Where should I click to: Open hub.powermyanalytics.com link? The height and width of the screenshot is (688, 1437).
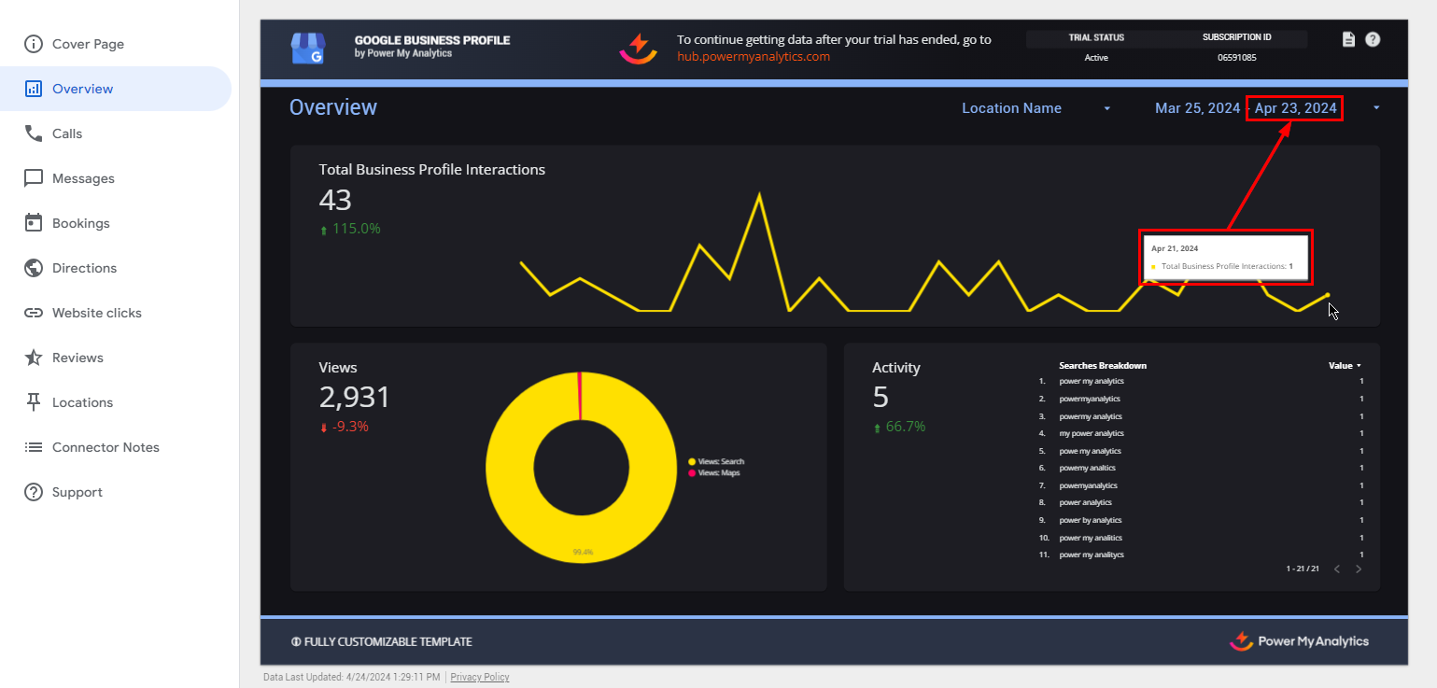click(x=754, y=56)
